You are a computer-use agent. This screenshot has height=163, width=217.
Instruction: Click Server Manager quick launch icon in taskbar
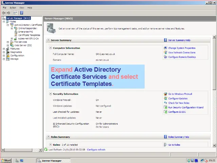click(x=17, y=161)
